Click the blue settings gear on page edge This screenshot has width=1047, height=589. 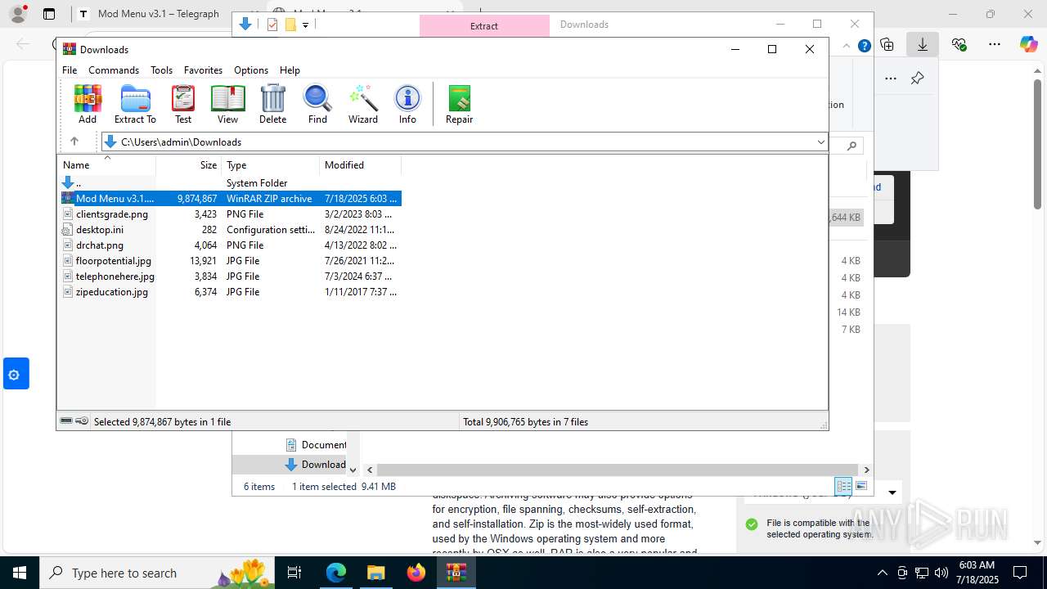point(14,375)
